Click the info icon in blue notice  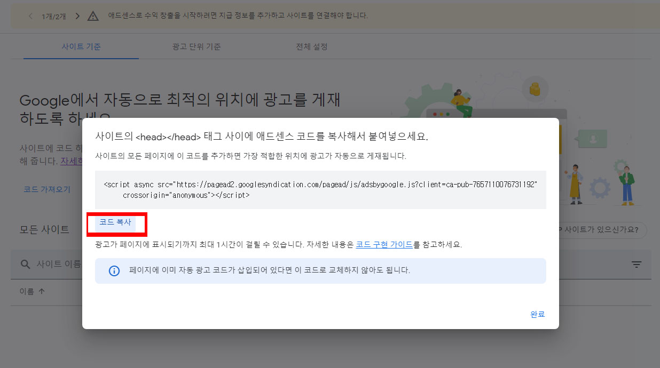coord(114,271)
